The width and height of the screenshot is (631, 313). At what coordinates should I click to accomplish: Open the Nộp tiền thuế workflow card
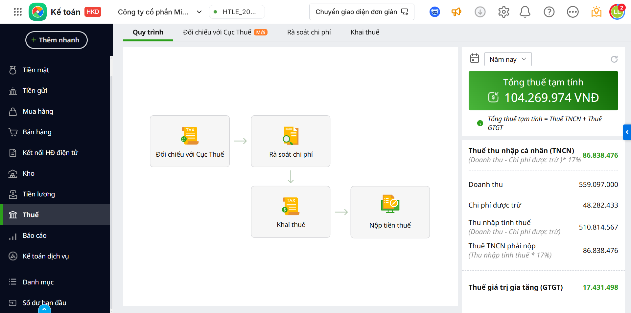click(390, 212)
